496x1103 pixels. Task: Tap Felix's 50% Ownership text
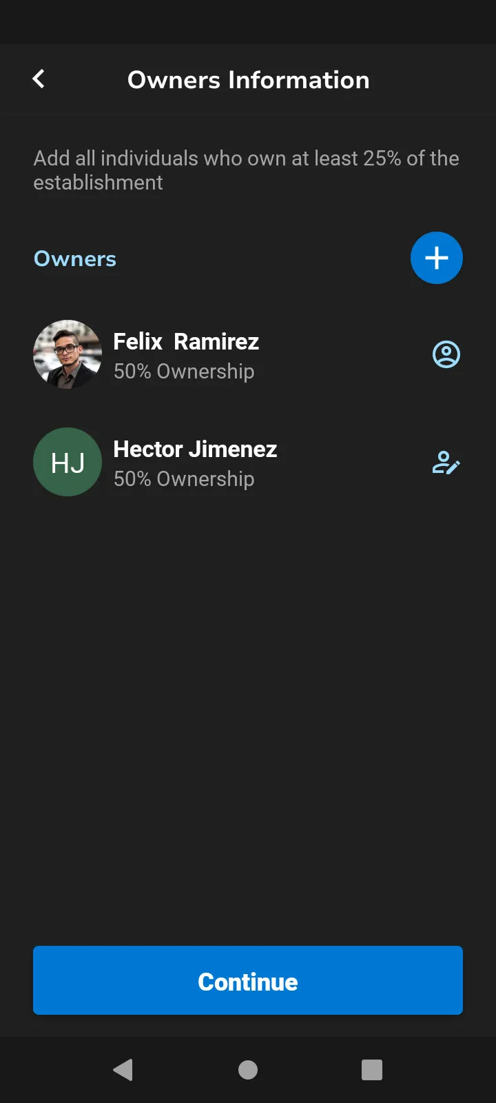click(184, 372)
